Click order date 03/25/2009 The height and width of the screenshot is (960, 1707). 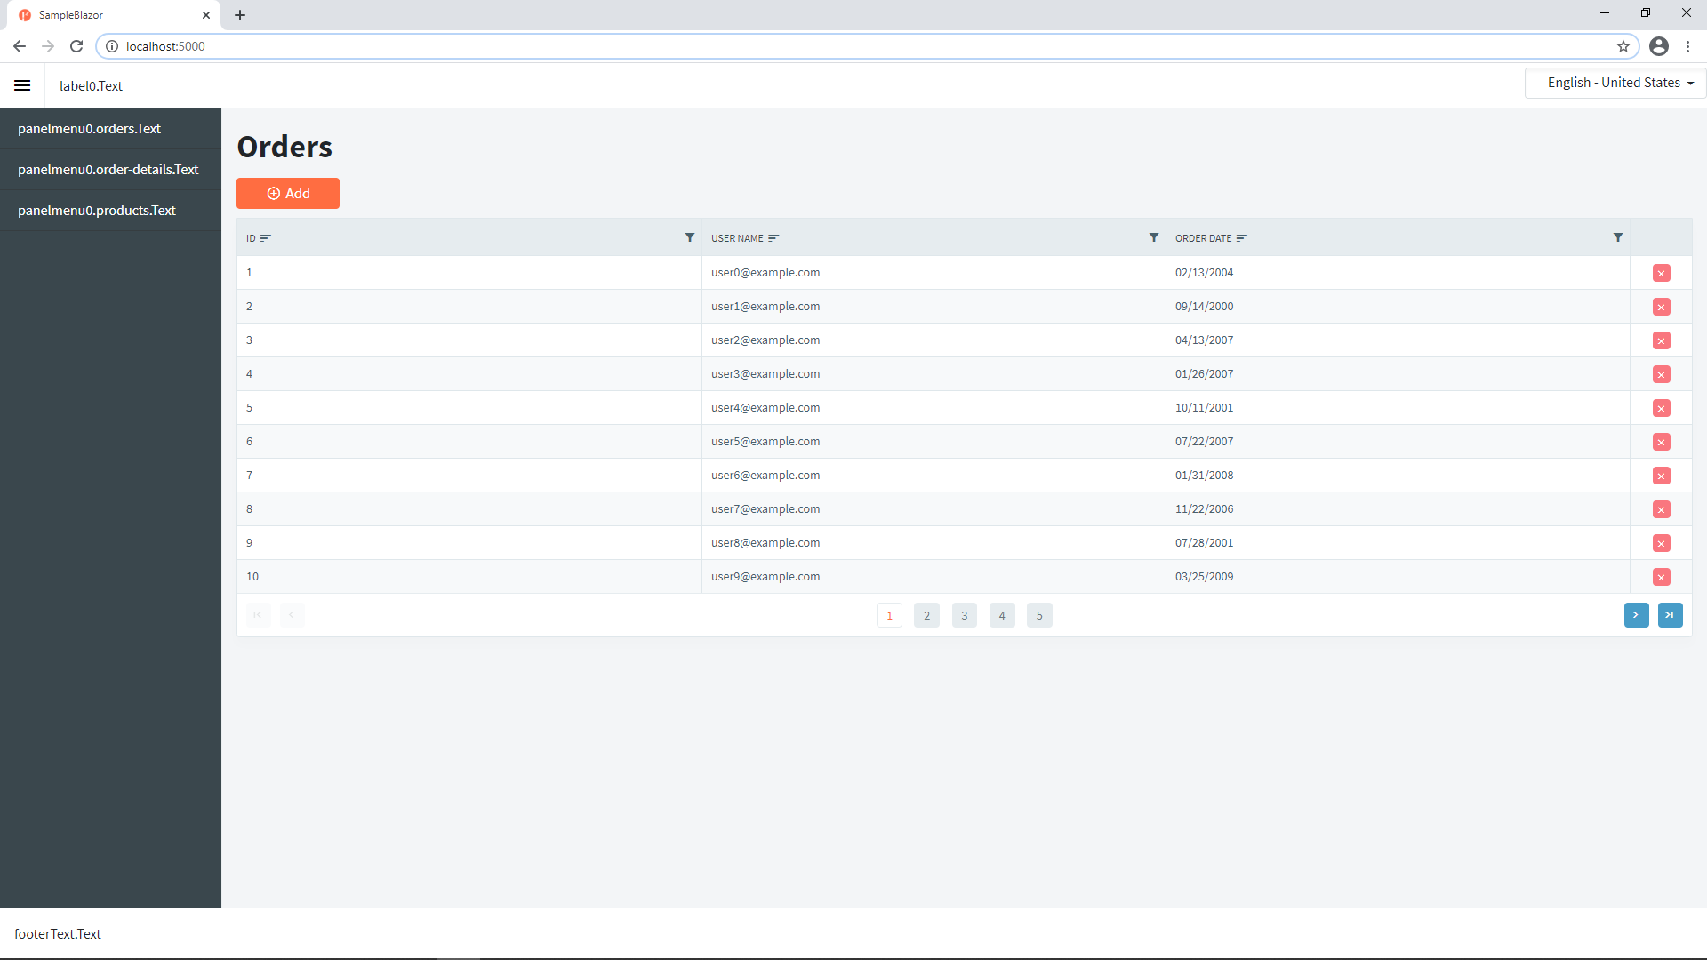(x=1204, y=577)
